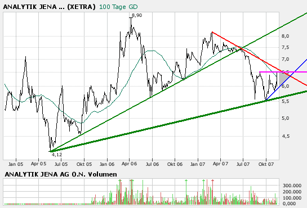Click the 100.000 volume axis label
The image size is (307, 208).
point(292,198)
